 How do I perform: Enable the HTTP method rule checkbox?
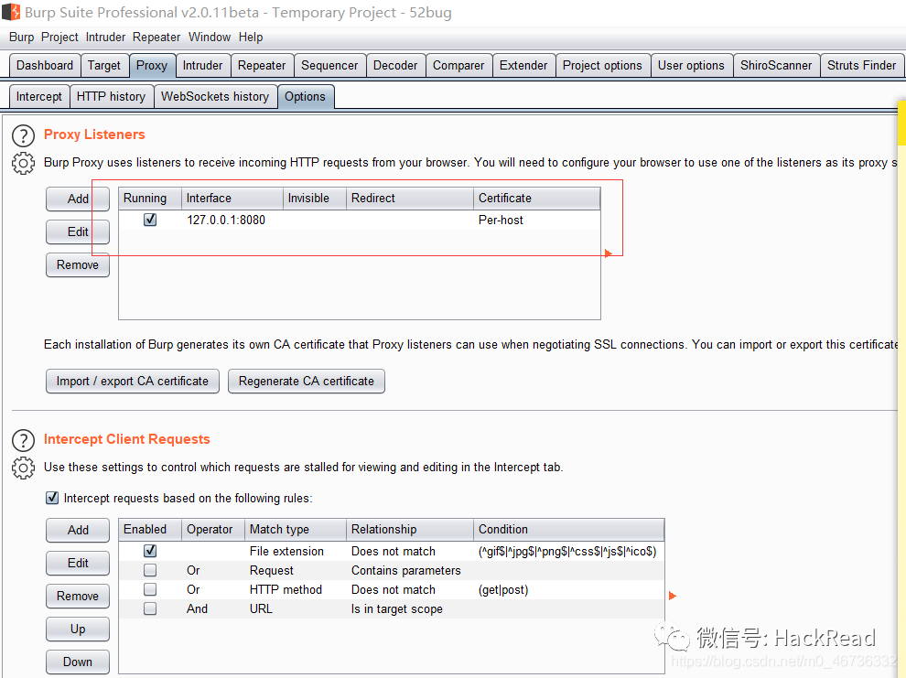(150, 589)
